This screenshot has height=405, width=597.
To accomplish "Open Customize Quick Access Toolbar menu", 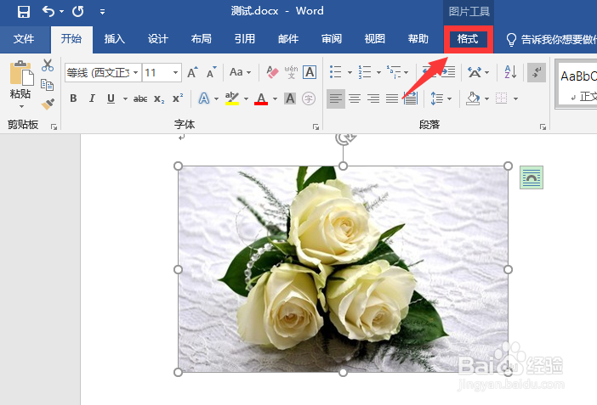I will click(102, 12).
